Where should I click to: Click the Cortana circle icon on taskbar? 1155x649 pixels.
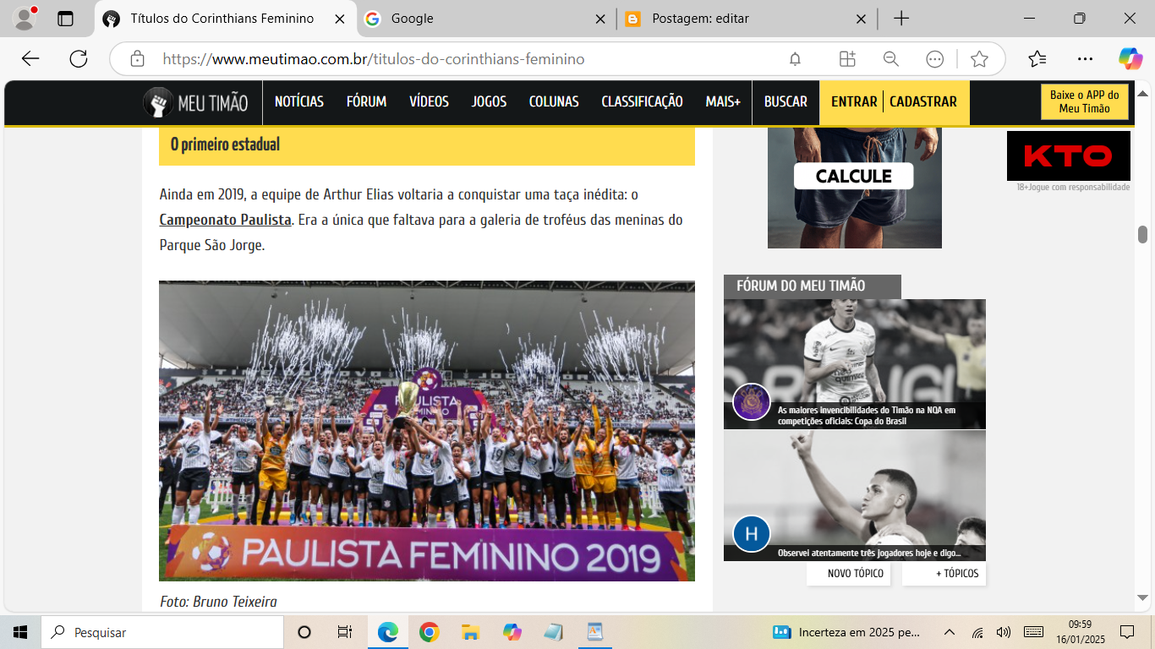click(304, 632)
